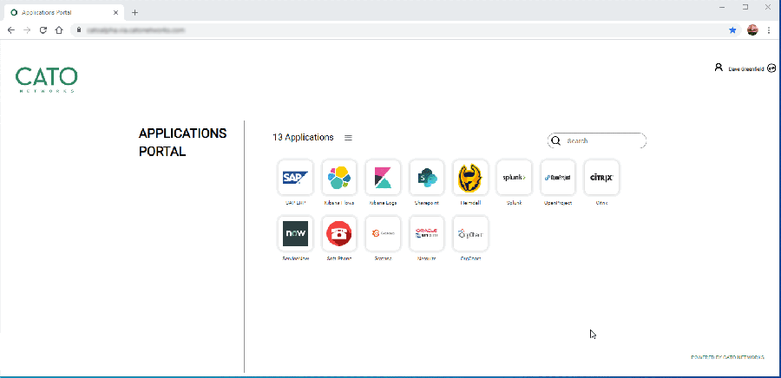Click the magnifier icon in the search box
This screenshot has width=781, height=378.
coord(556,140)
